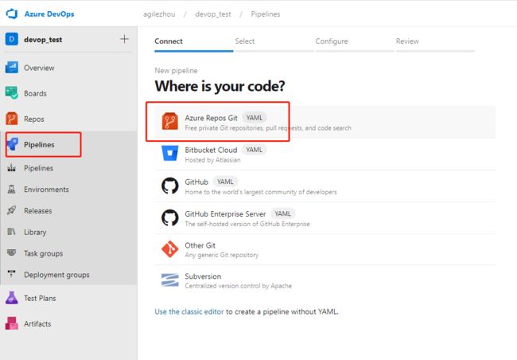Choose the Subversion title
This screenshot has width=517, height=360.
point(203,276)
